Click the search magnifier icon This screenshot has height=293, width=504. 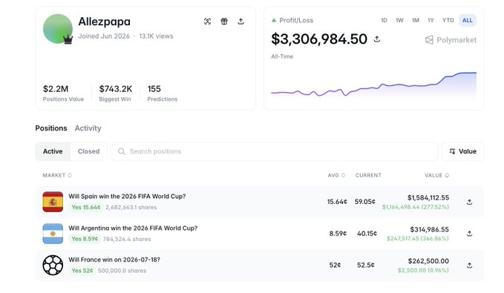click(121, 151)
